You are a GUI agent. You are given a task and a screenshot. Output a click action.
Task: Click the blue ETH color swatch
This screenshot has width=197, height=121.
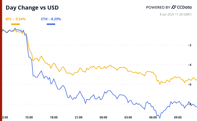51,24
